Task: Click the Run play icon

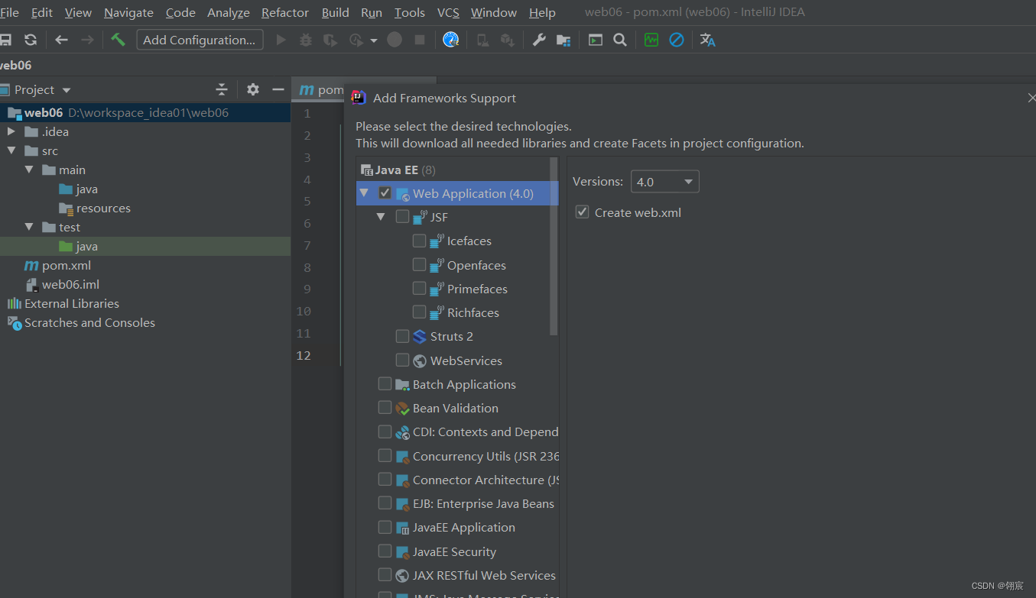Action: (x=281, y=40)
